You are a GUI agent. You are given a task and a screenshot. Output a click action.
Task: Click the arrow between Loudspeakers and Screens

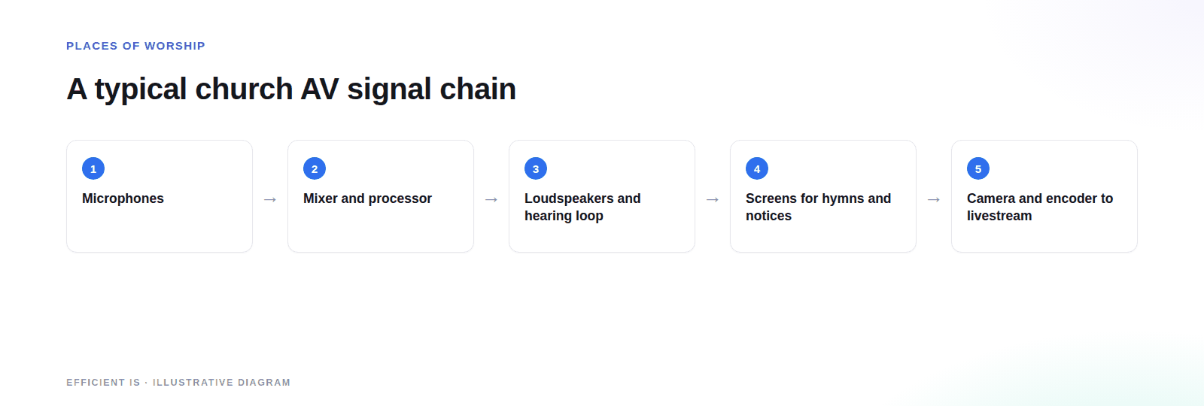click(713, 199)
